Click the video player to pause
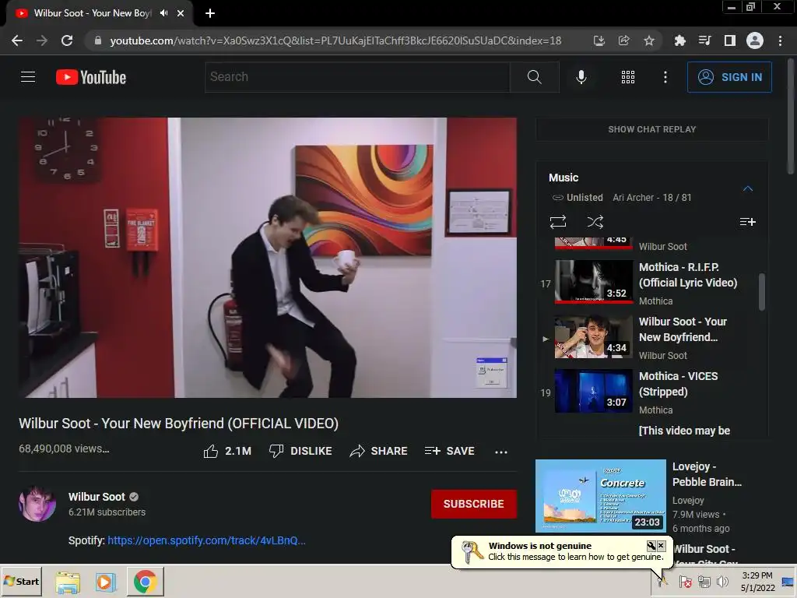 (x=268, y=258)
